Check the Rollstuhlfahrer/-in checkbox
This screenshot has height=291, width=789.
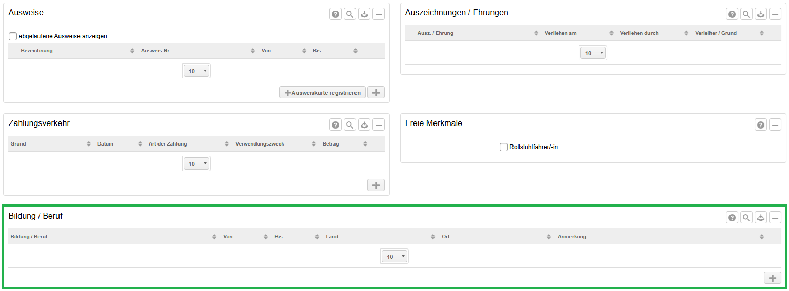point(504,147)
